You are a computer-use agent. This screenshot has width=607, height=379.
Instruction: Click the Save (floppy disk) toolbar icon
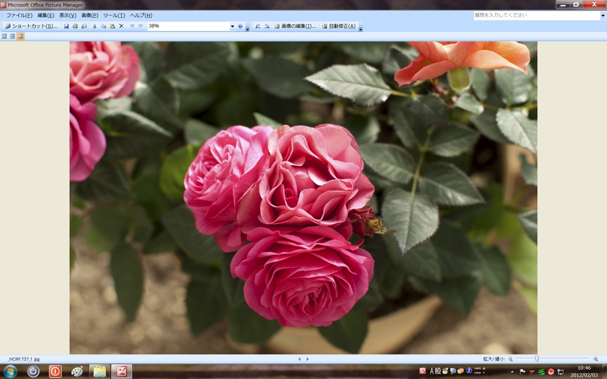click(66, 26)
